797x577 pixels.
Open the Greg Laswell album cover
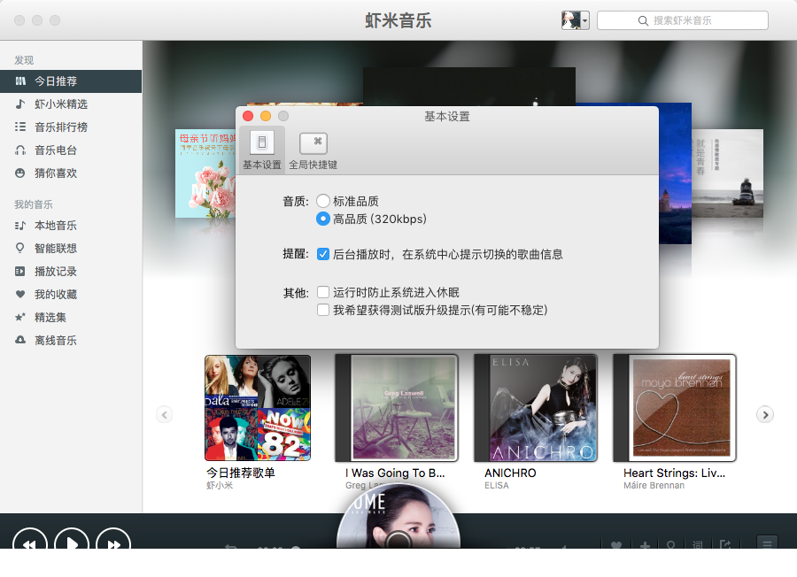point(397,408)
